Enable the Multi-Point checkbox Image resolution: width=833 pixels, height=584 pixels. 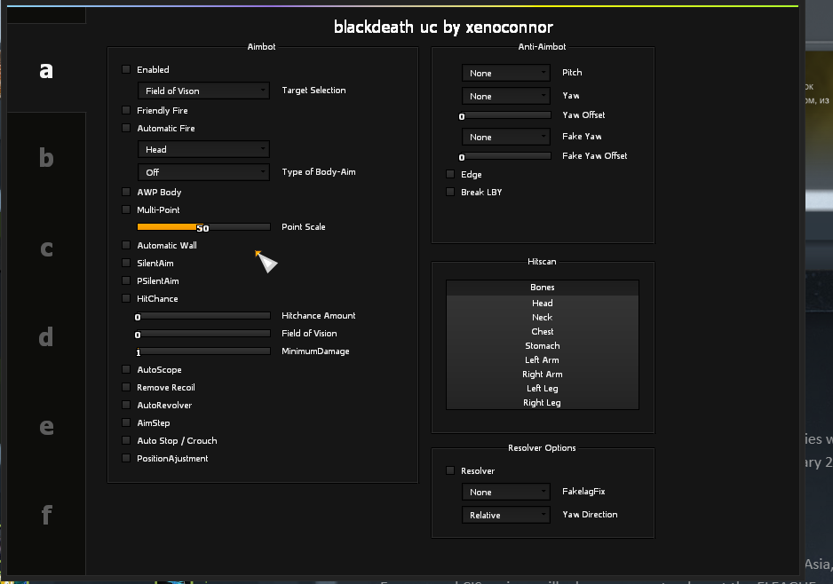126,209
